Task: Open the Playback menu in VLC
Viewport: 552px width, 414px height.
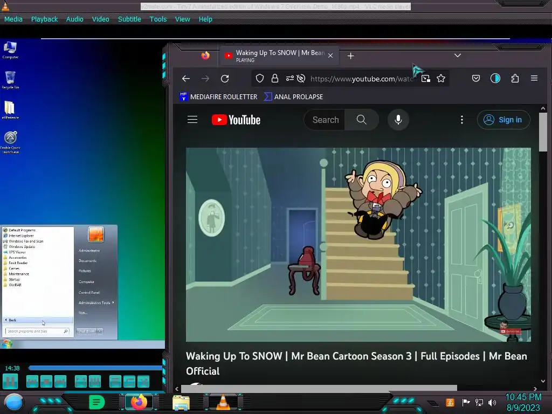Action: 44,19
